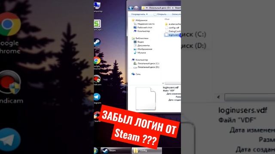The width and height of the screenshot is (275, 154).
Task: Select config.vdf in file list
Action: pyautogui.click(x=172, y=27)
